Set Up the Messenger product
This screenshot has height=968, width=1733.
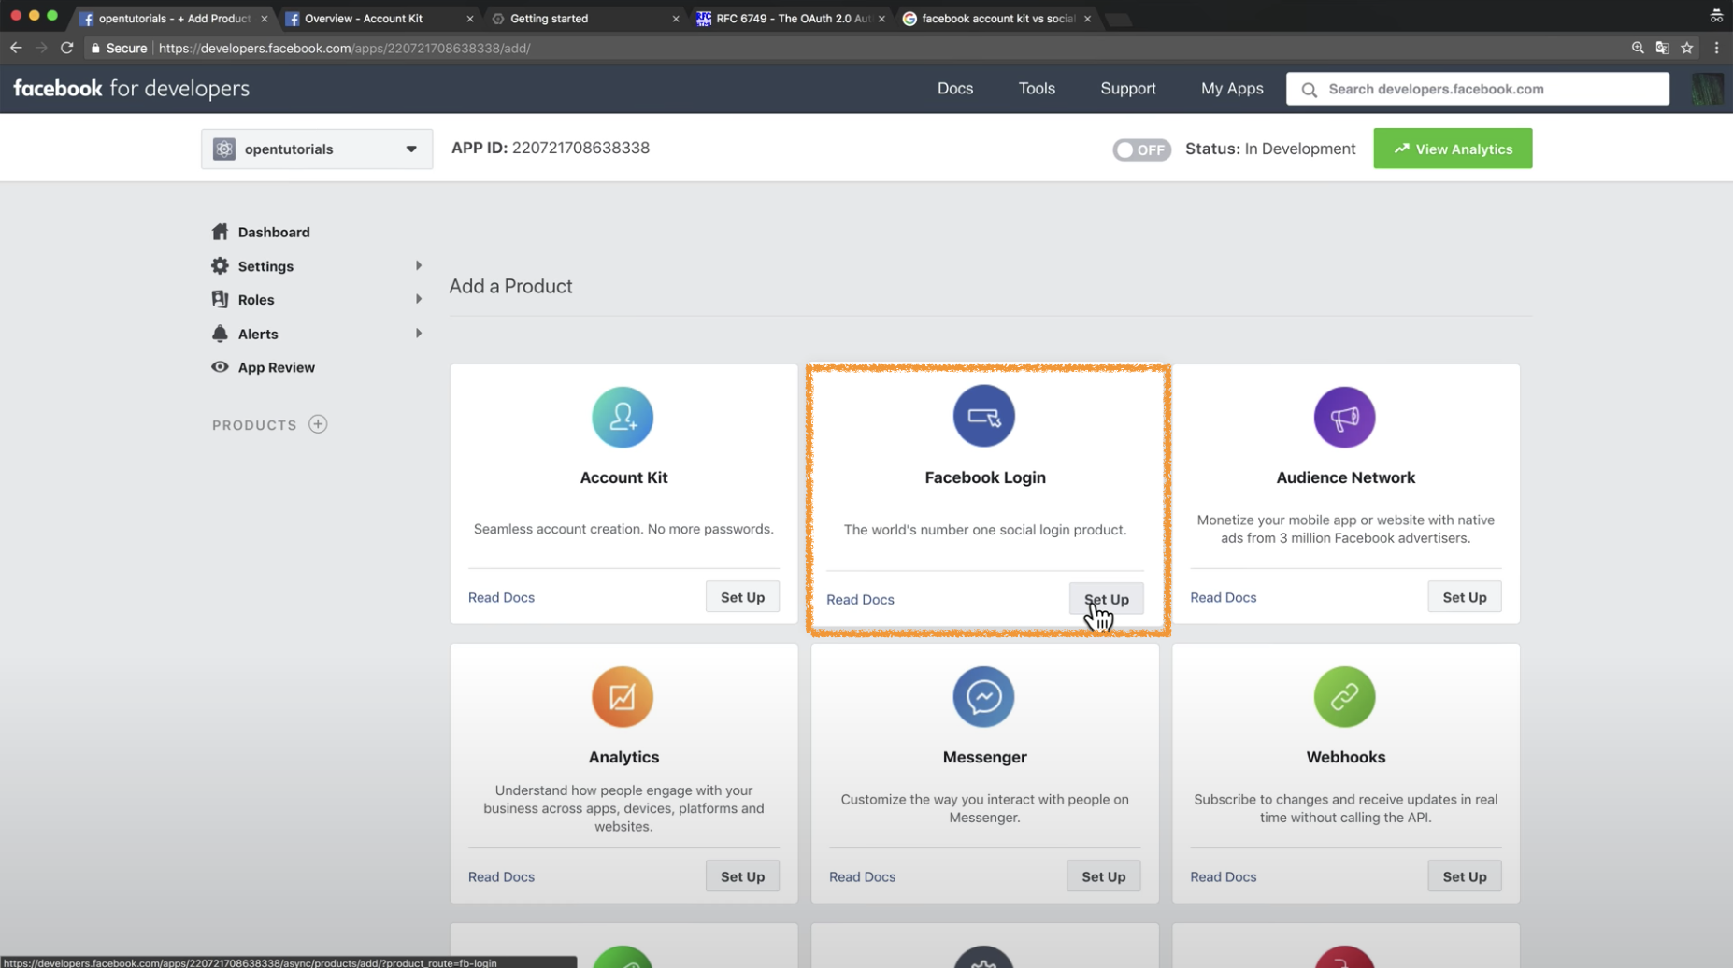(1103, 876)
